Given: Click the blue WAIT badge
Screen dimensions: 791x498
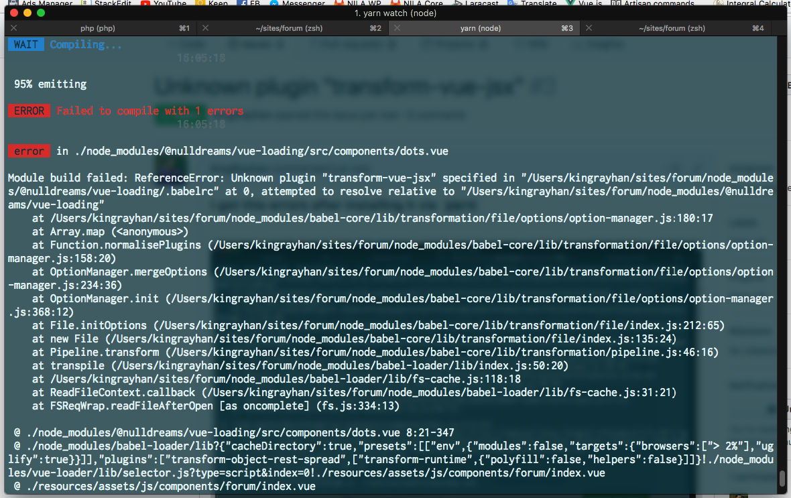Looking at the screenshot, I should click(x=25, y=44).
